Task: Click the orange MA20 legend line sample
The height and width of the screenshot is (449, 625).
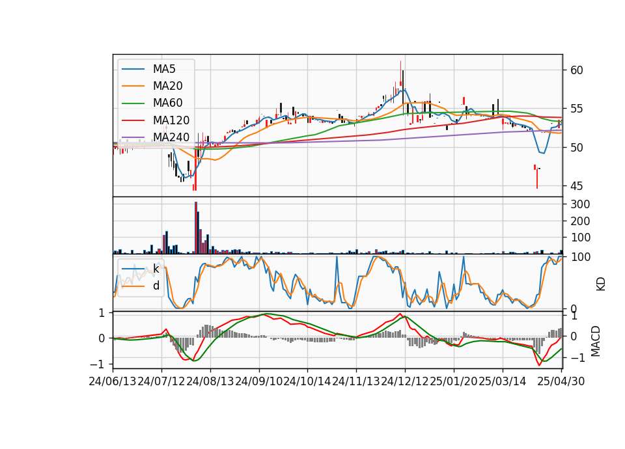Action: click(x=133, y=86)
